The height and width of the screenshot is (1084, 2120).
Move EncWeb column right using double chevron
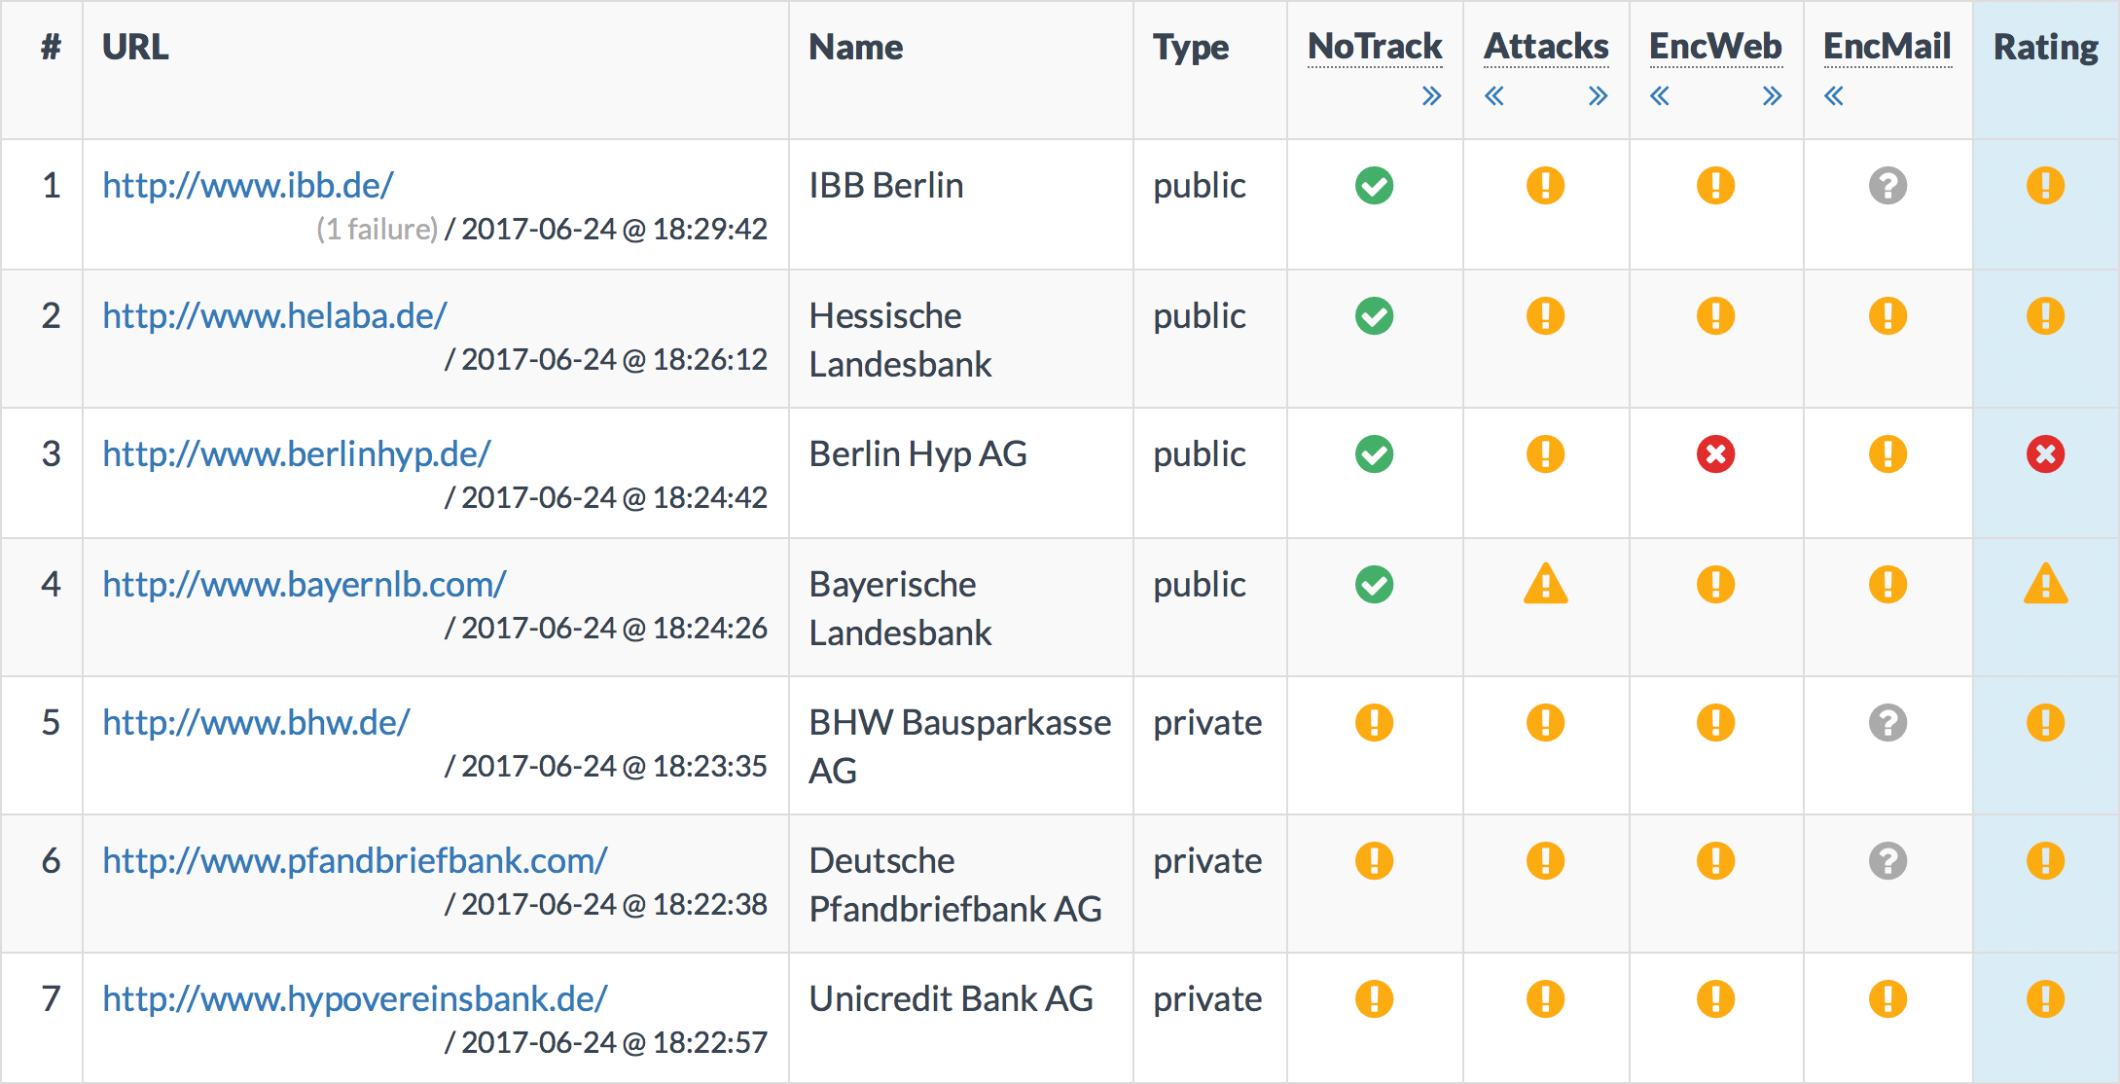tap(1772, 96)
